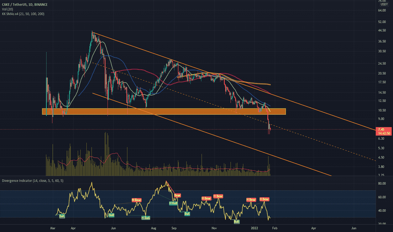Viewport: 393px width, 232px height.
Task: Click the 60.00 level on the indicator axis
Action: coord(382,197)
